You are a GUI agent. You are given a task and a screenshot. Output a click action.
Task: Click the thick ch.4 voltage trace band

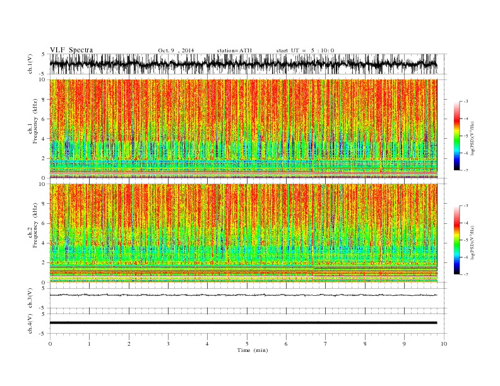[243, 323]
